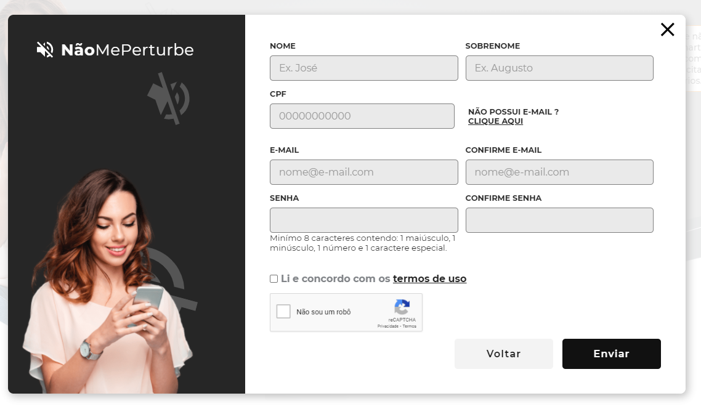Screen dimensions: 701x409
Task: Submit the form with Enviar
Action: (x=611, y=354)
